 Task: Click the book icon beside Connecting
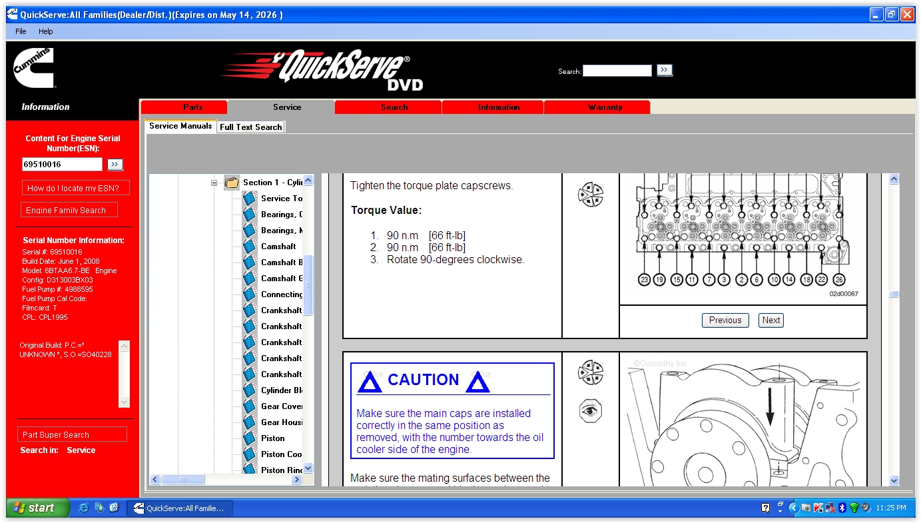250,294
